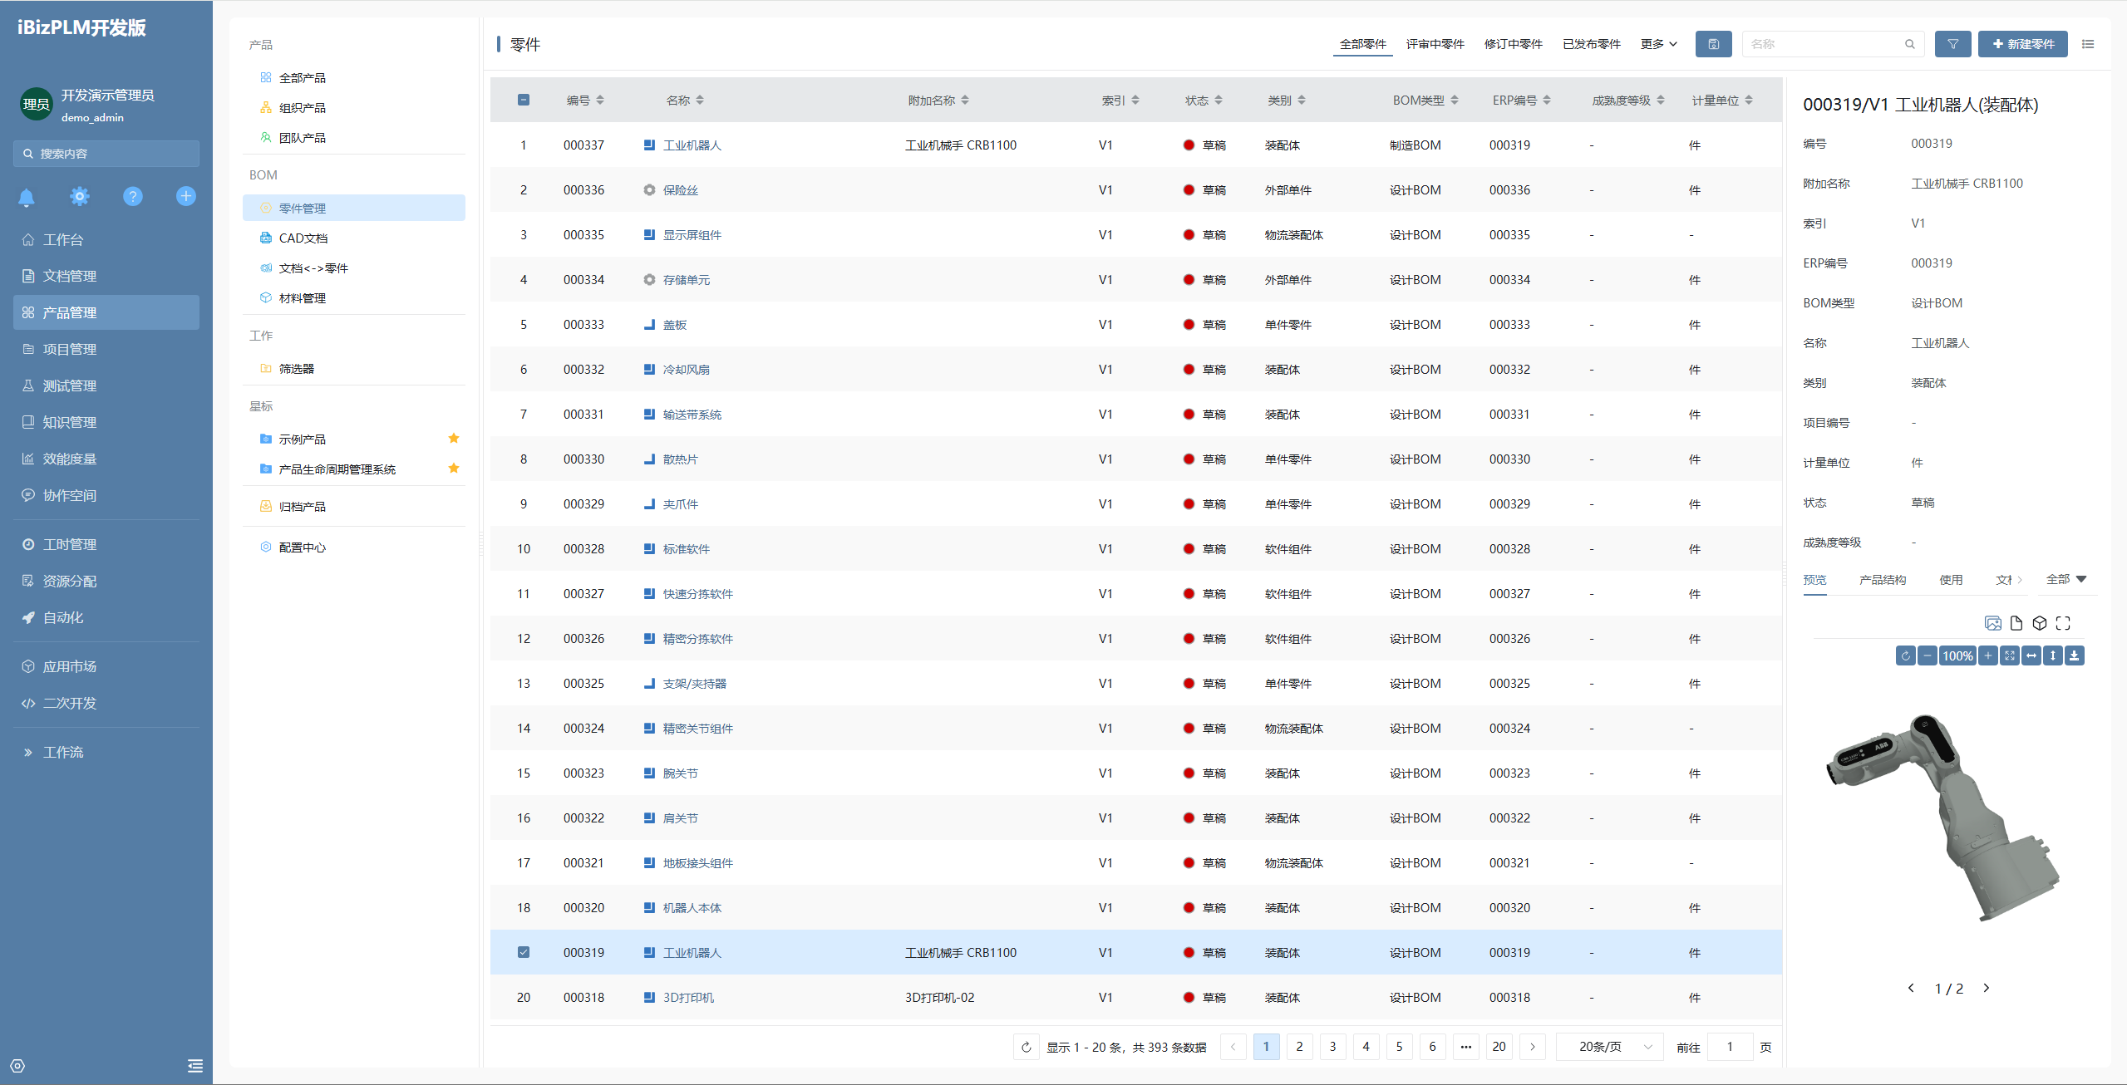Fit preview image to width
The image size is (2127, 1085).
click(2031, 655)
